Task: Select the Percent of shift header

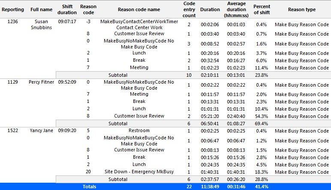Action: 262,9
